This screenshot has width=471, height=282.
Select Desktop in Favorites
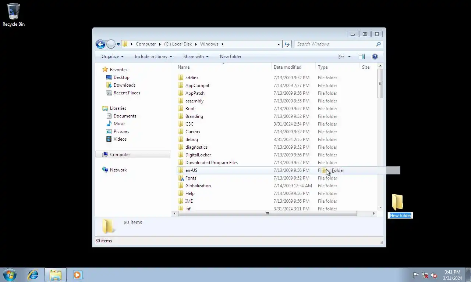pos(121,77)
